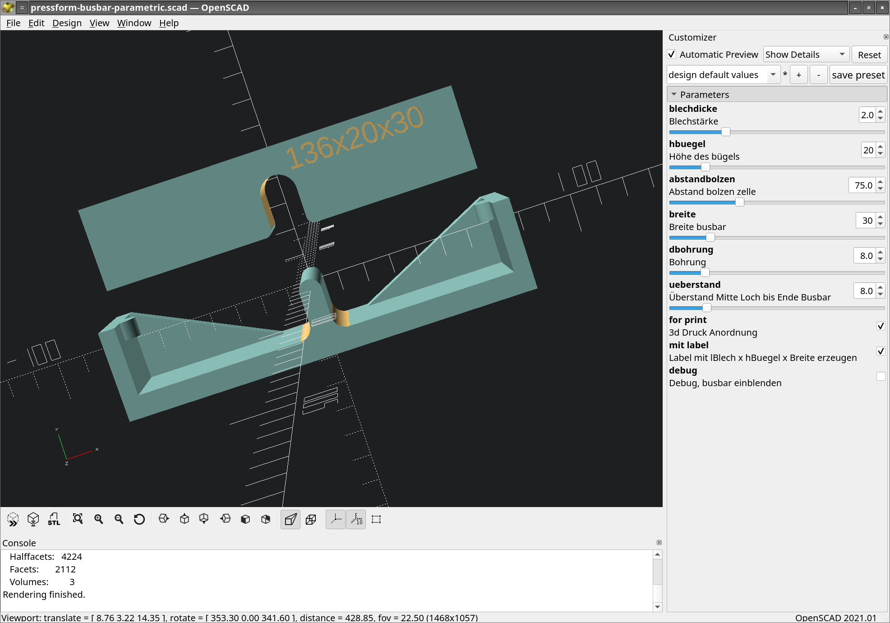Switch to Perspective projection
The image size is (890, 623).
(x=290, y=519)
